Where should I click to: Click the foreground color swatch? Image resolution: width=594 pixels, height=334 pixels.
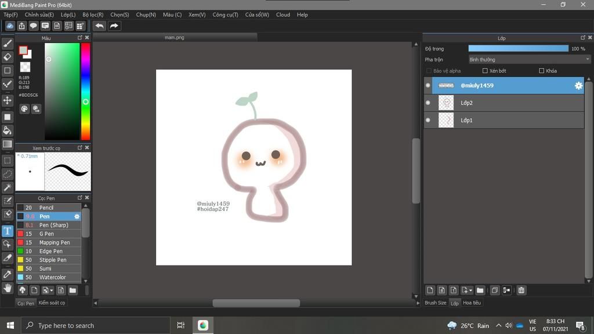tap(23, 50)
